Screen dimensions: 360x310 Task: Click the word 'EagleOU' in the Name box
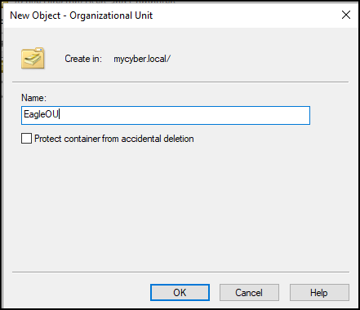click(x=41, y=114)
